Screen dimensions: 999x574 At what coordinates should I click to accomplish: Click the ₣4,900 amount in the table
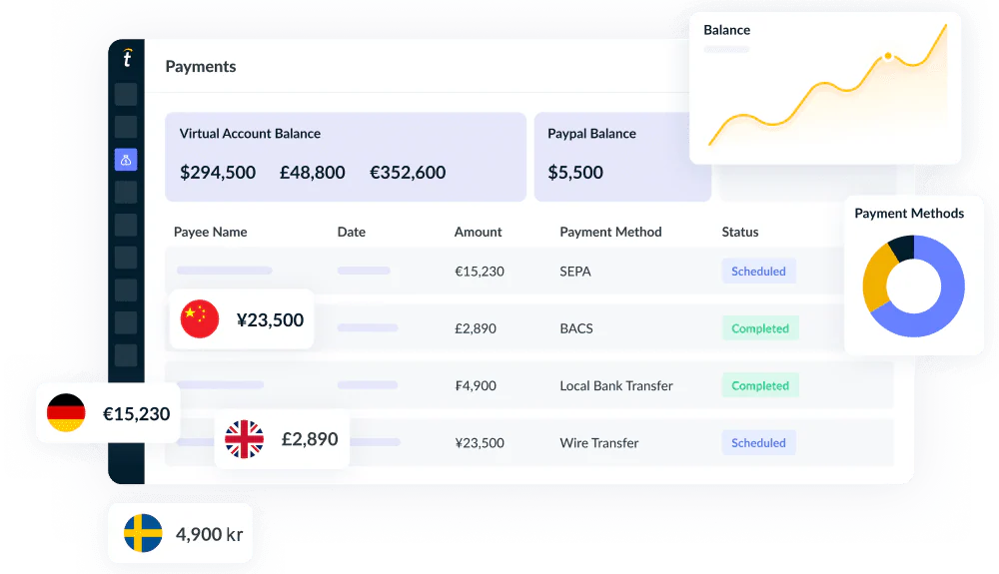coord(476,386)
